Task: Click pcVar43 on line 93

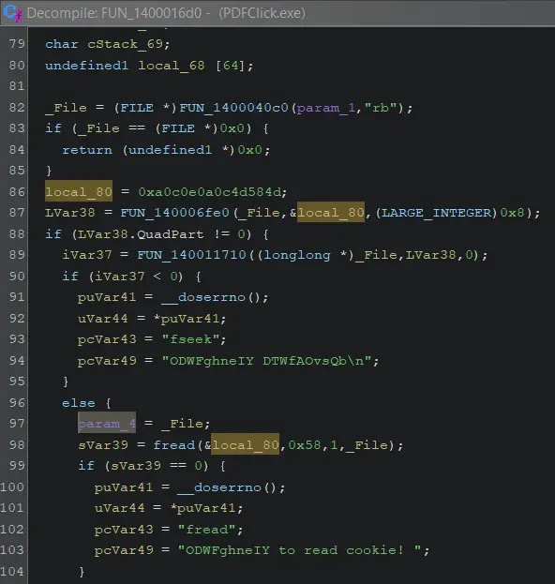Action: (107, 339)
